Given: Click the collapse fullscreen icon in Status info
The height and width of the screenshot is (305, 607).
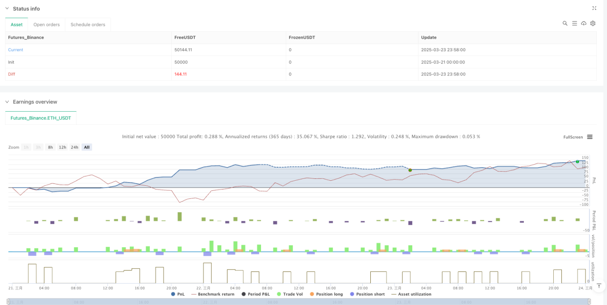Looking at the screenshot, I should 594,8.
